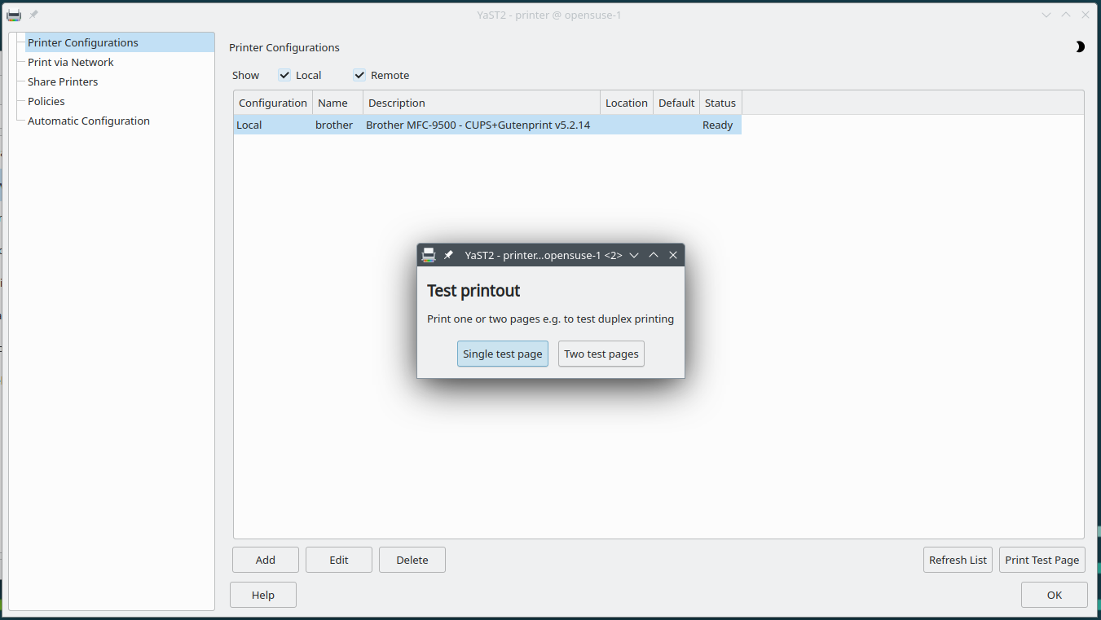Uncheck the Remote checkbox

[359, 75]
